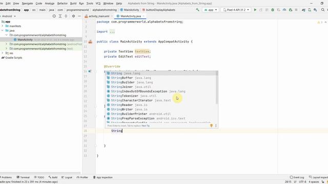This screenshot has height=184, width=328.
Task: Click Expand All icon in project panel
Action: 60,16
